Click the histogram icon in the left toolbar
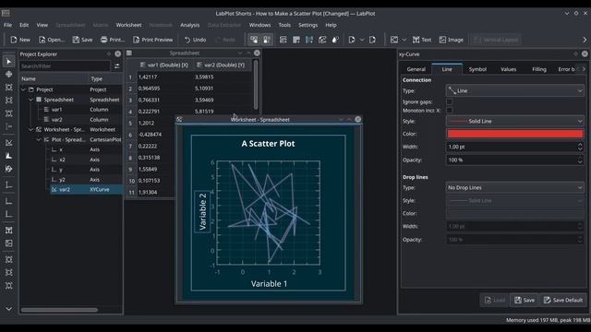 click(8, 156)
